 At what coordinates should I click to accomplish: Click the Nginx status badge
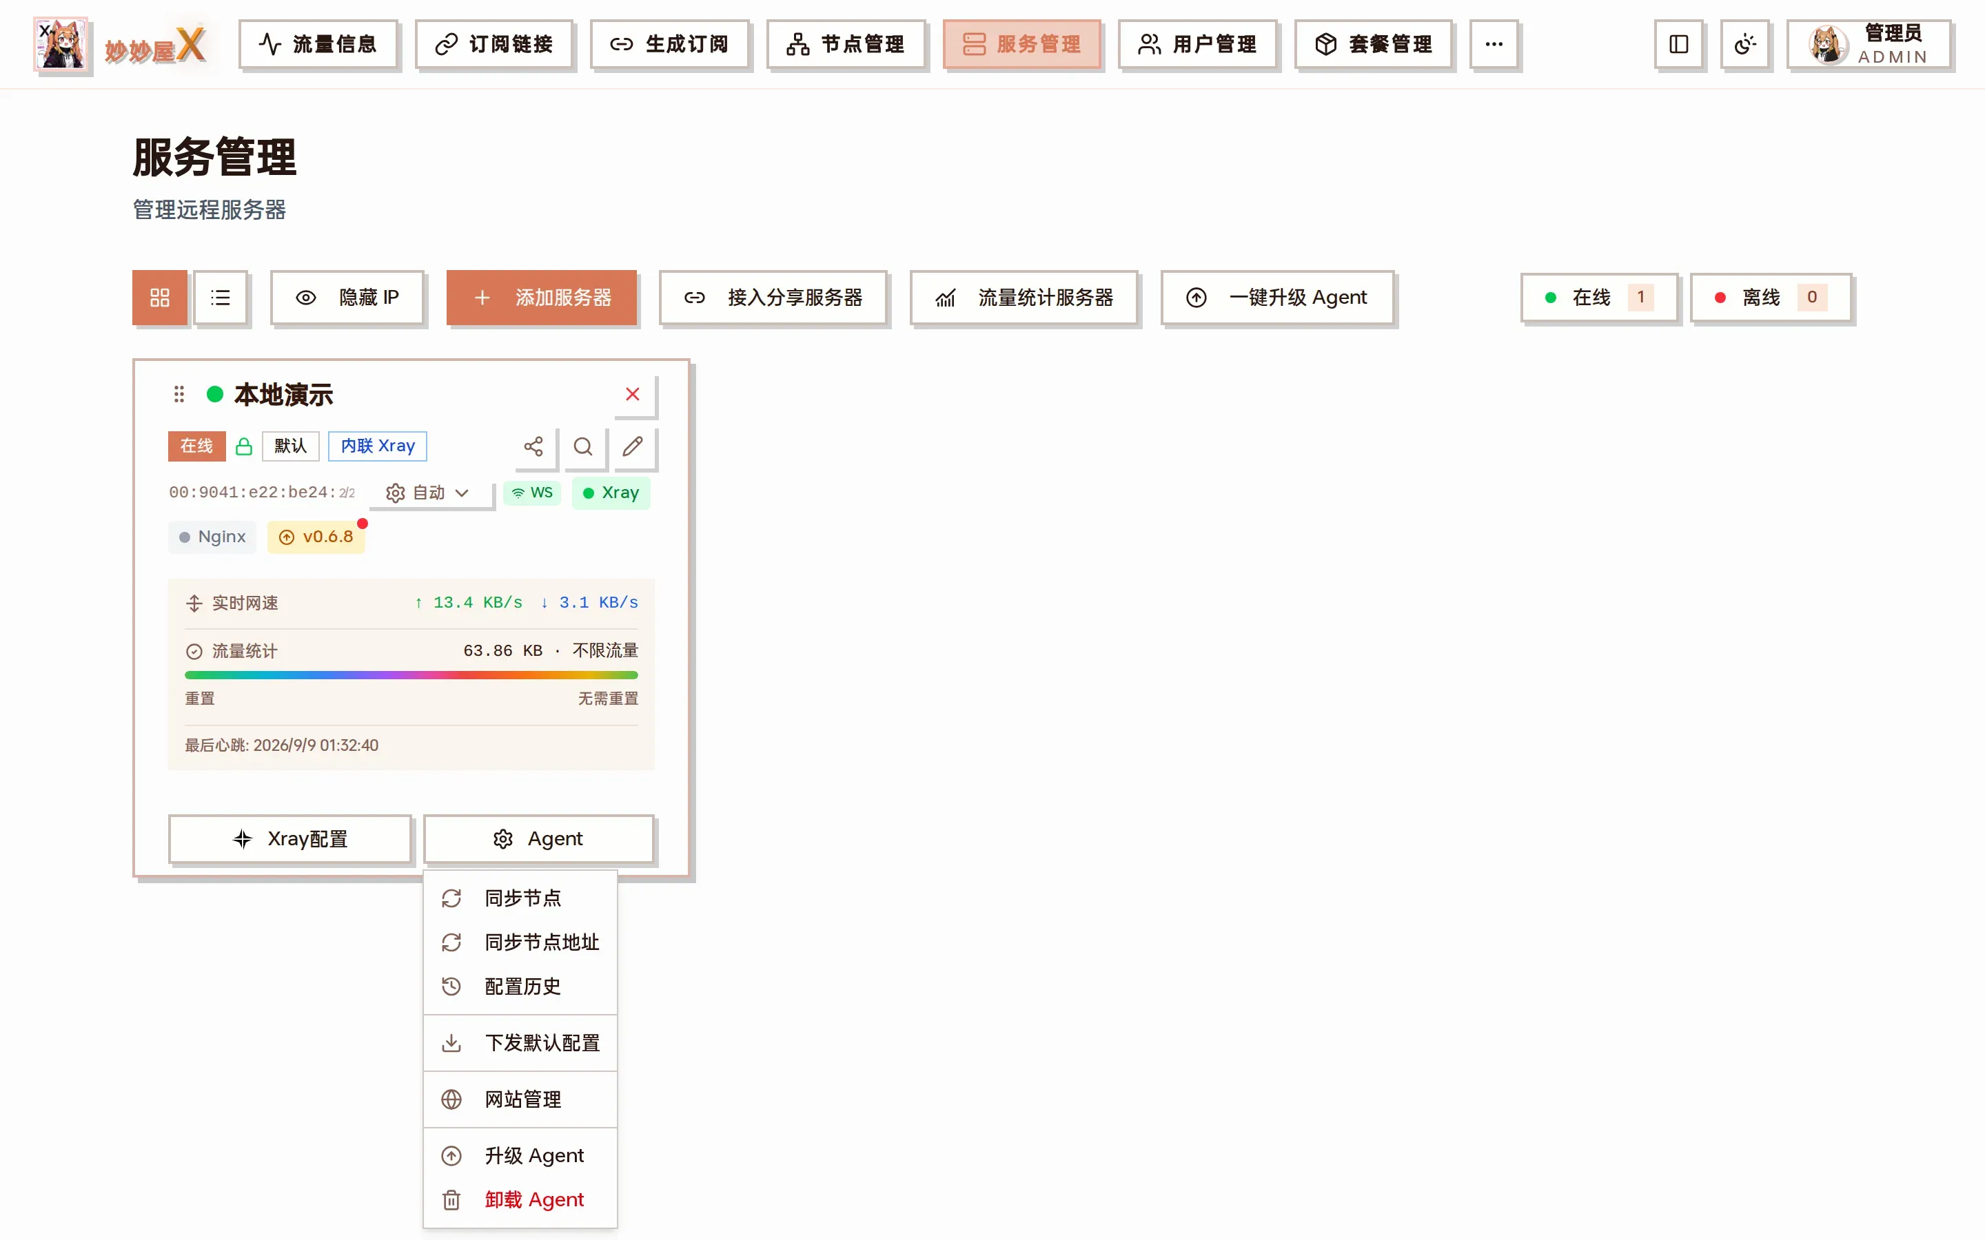point(212,537)
